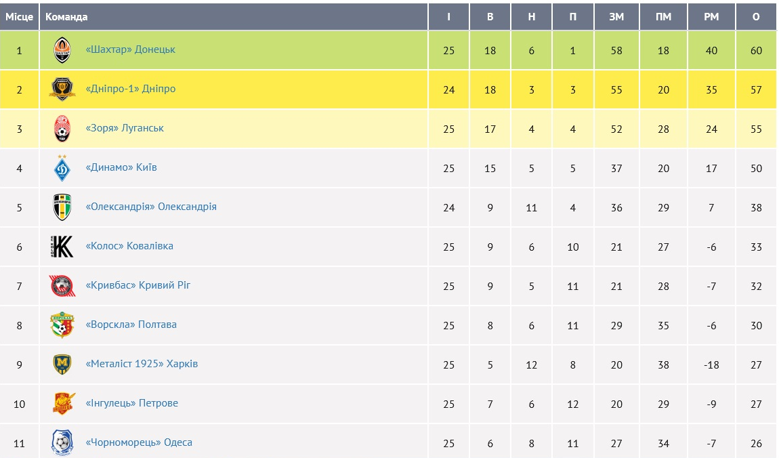This screenshot has height=458, width=779.
Task: Click the Inhulets Petrove club logo
Action: tap(62, 404)
